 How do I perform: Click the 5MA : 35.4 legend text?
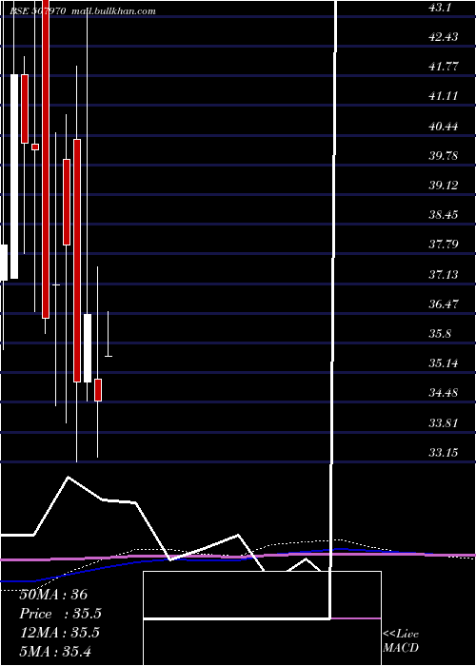pyautogui.click(x=55, y=652)
